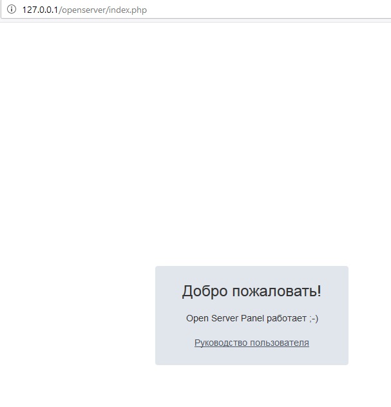This screenshot has width=391, height=407.
Task: Click the word пользователя in the link
Action: (280, 343)
